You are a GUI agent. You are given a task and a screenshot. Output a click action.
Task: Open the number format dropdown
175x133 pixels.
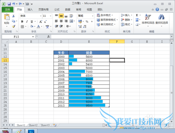tap(92, 16)
